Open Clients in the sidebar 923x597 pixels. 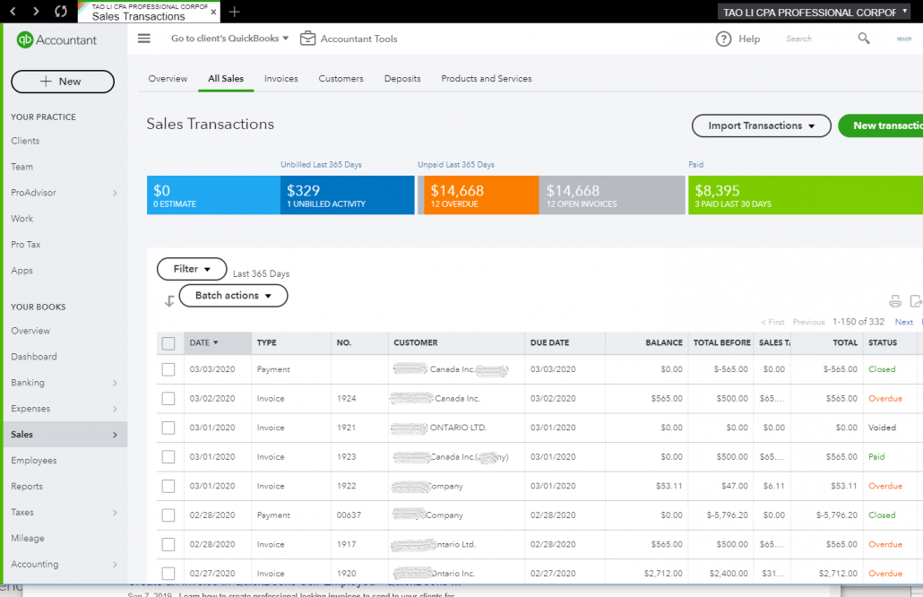(x=25, y=141)
